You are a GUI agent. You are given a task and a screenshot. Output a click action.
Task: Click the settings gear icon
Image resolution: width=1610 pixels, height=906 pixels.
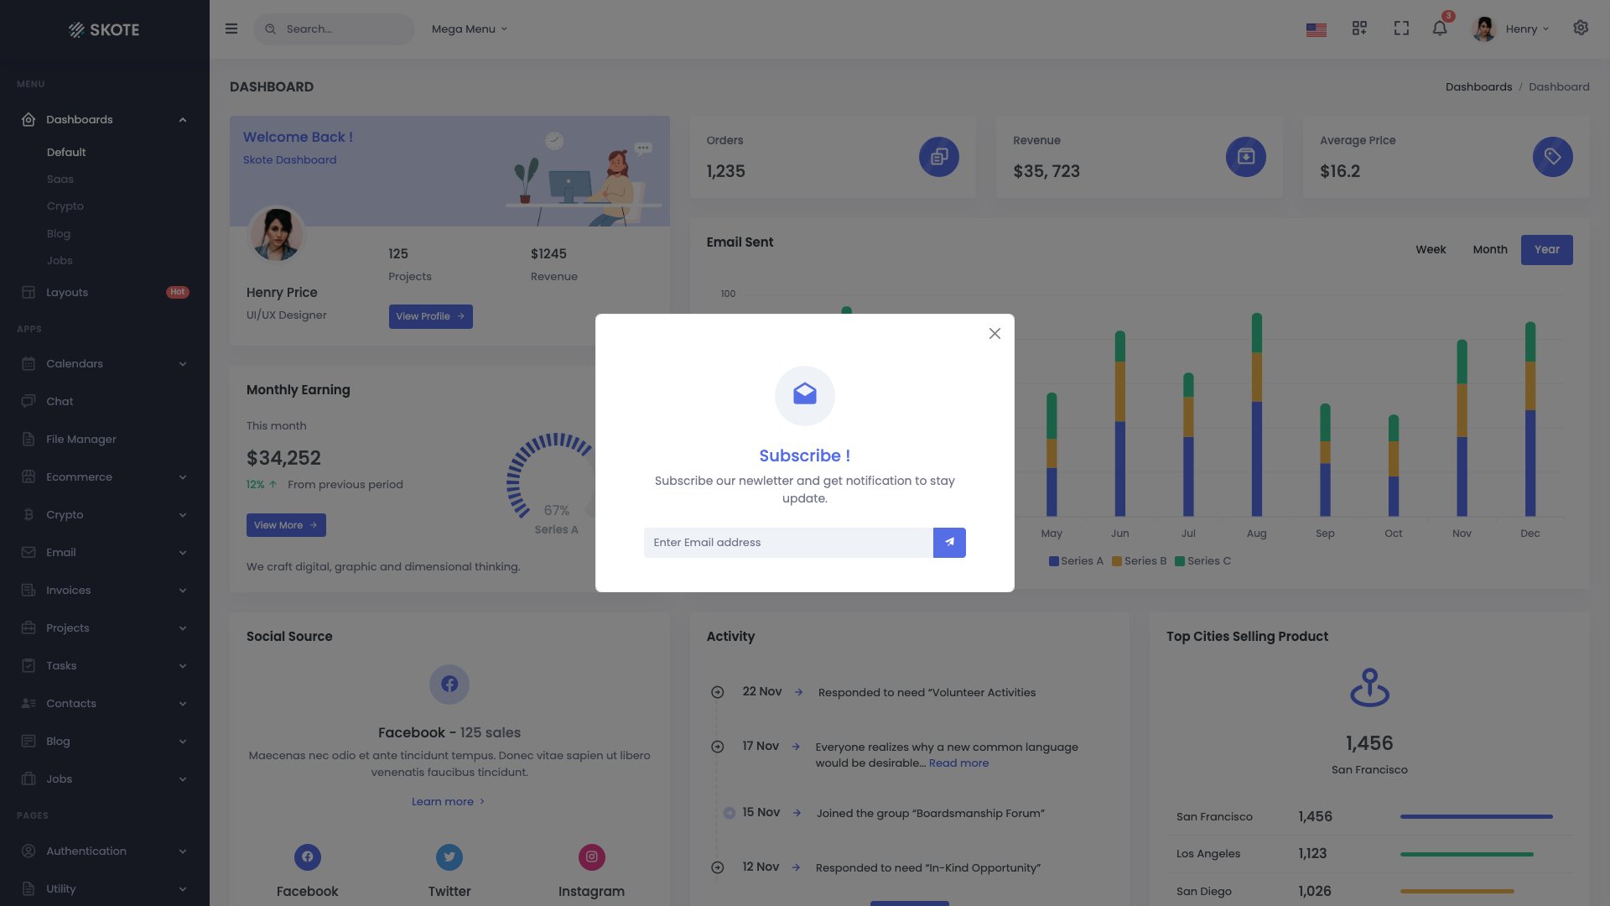(1580, 28)
